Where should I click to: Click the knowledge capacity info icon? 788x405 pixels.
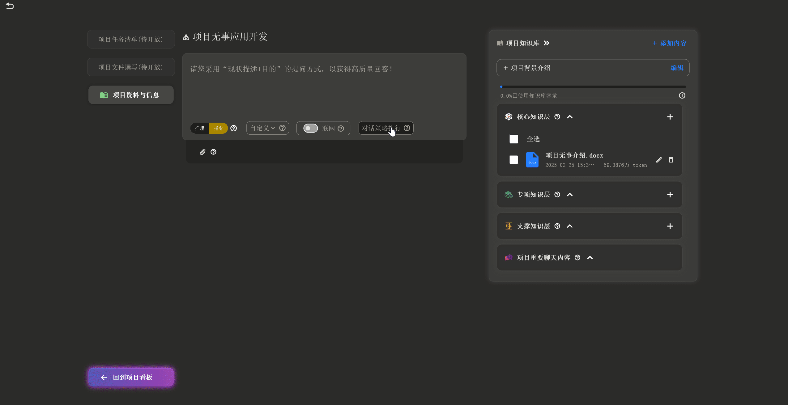click(x=682, y=95)
